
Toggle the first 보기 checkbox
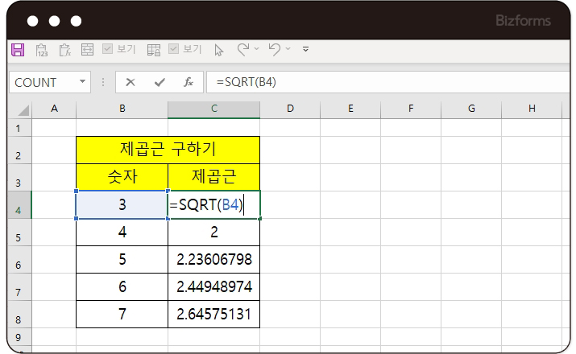[108, 49]
